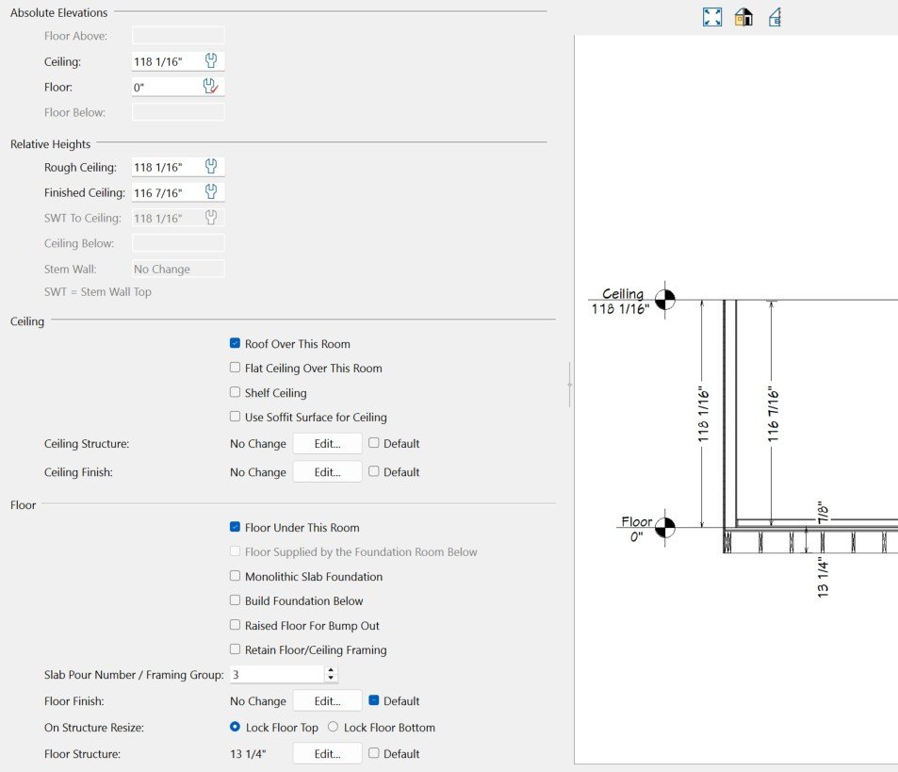The image size is (898, 772).
Task: Decrease Slab Pour Number with down arrow
Action: 330,679
